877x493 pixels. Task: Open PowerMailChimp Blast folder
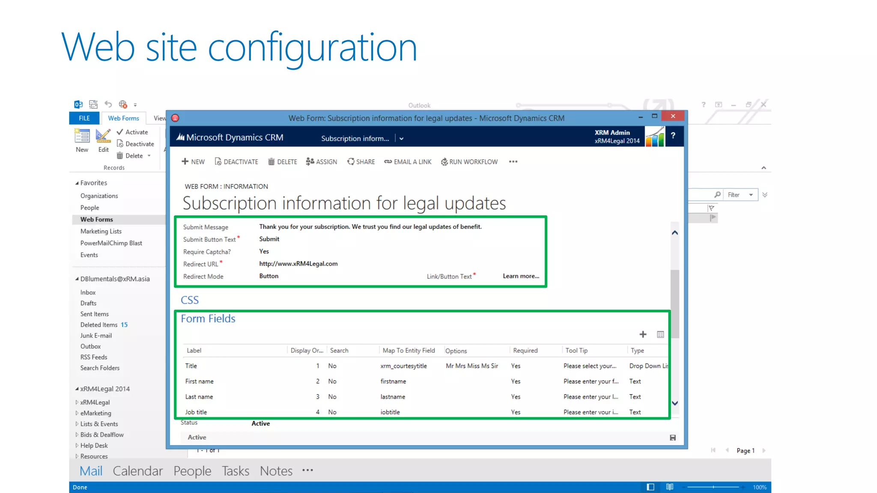pyautogui.click(x=111, y=243)
